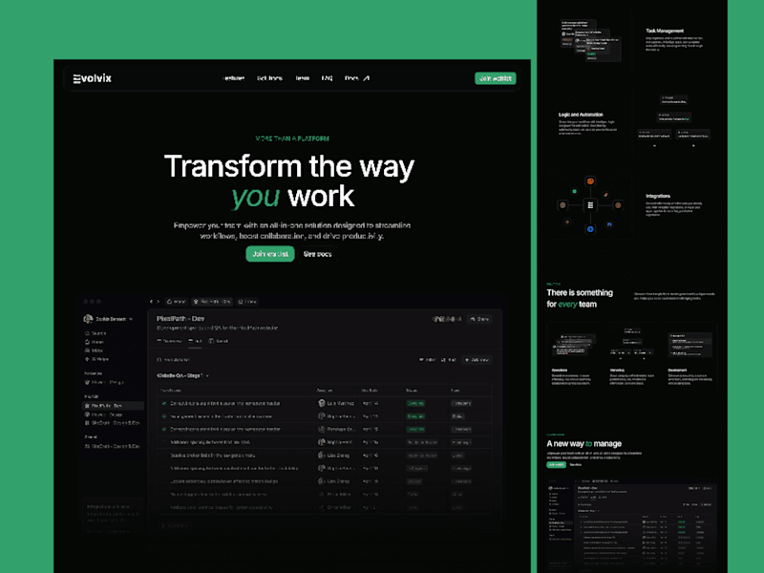The image size is (764, 573).
Task: Click the right brown icon in the integrations diagram
Action: point(618,205)
